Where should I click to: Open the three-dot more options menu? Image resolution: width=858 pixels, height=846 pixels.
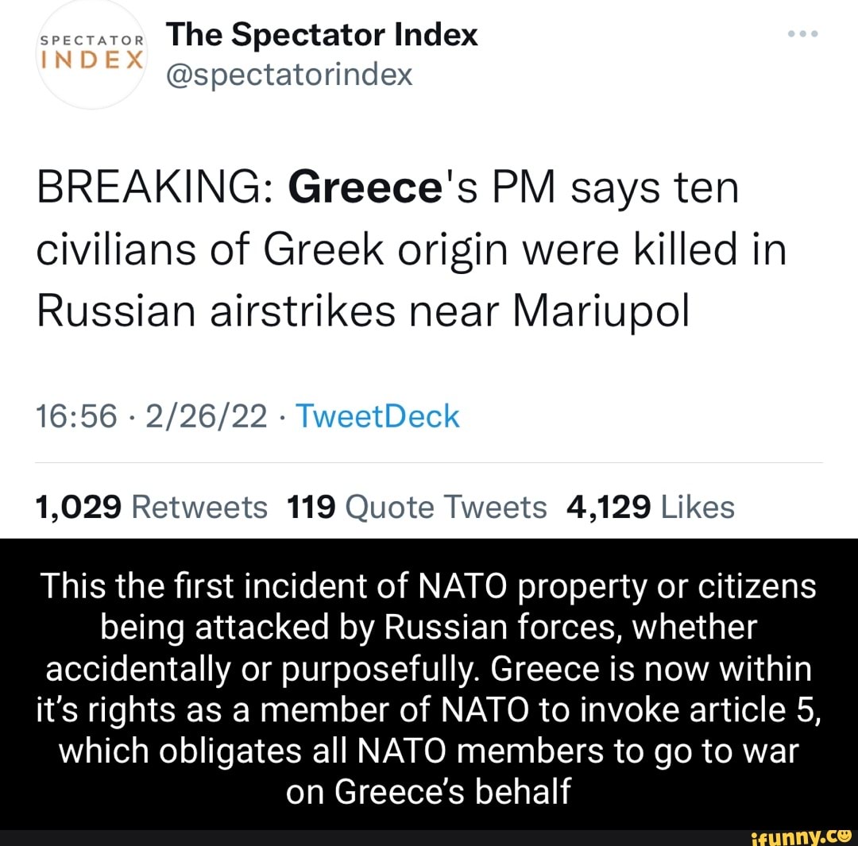pyautogui.click(x=805, y=36)
